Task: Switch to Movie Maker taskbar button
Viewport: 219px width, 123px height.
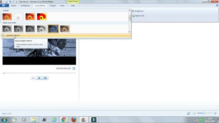Action: pos(83,120)
